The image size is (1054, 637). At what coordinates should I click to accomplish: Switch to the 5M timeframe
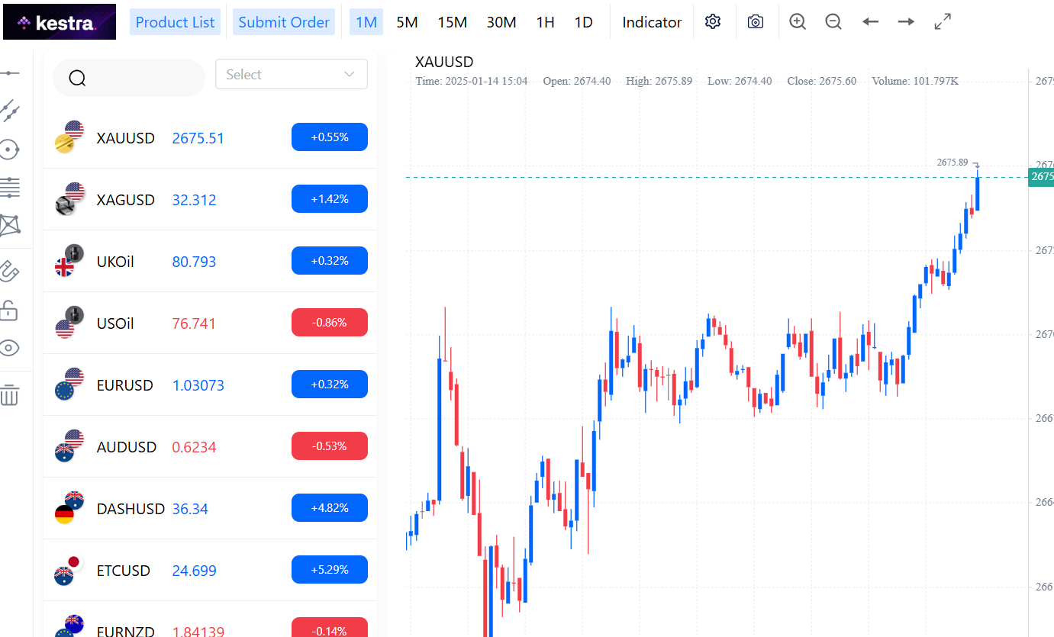point(407,22)
